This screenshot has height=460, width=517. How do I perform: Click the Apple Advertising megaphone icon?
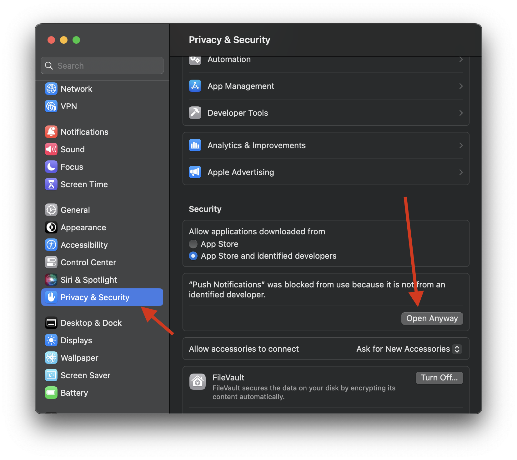click(195, 172)
